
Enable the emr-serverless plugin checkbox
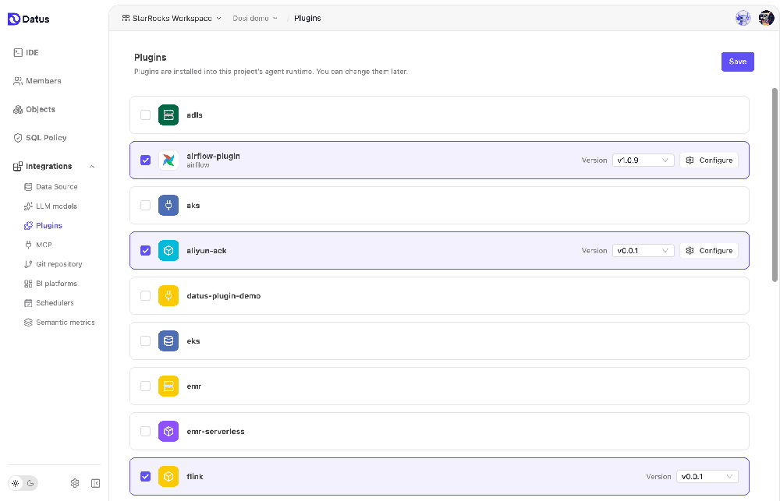click(145, 432)
